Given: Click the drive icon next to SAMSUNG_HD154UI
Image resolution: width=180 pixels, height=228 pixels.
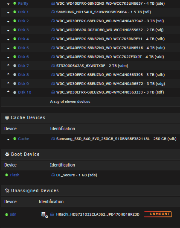Looking at the screenshot, I should 53,12.
